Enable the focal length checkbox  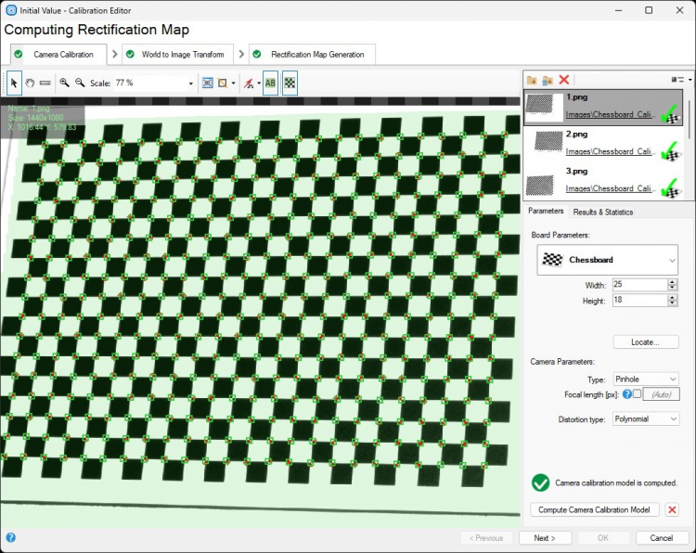637,394
